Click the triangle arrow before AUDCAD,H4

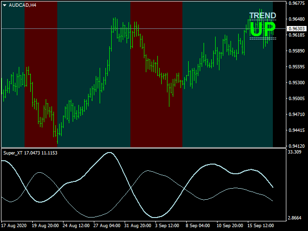point(5,5)
